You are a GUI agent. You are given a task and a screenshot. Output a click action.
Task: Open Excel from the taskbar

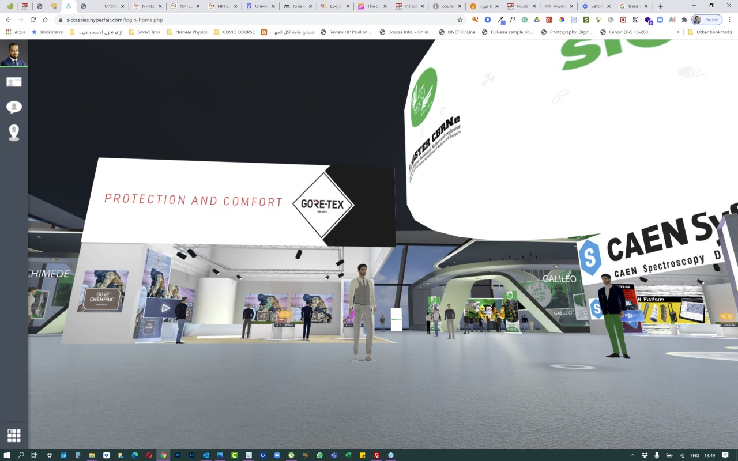click(x=348, y=455)
